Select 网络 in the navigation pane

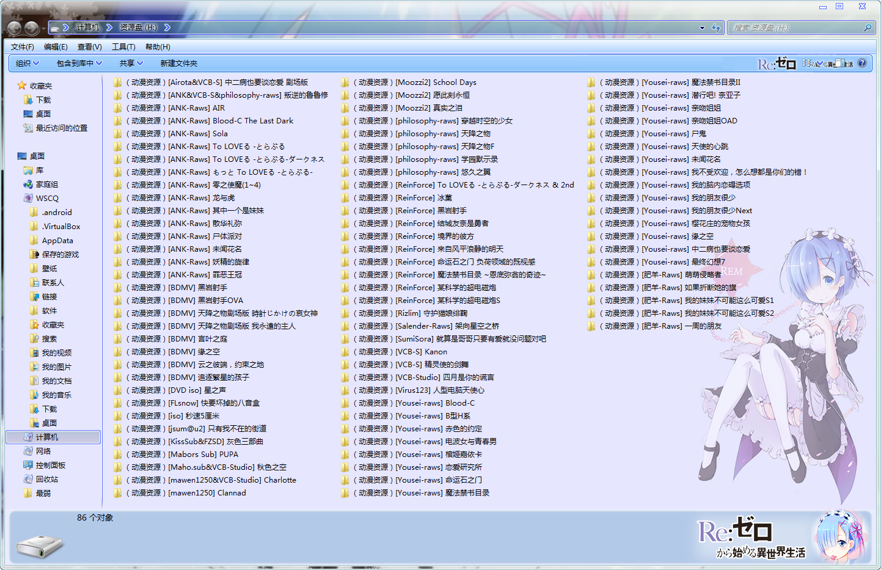coord(37,451)
